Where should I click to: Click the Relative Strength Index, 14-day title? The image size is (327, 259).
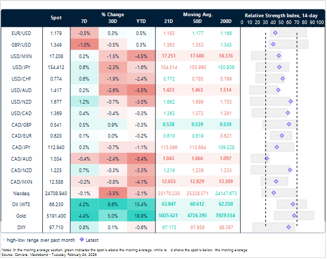(x=281, y=15)
